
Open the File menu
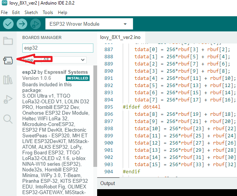[4, 12]
